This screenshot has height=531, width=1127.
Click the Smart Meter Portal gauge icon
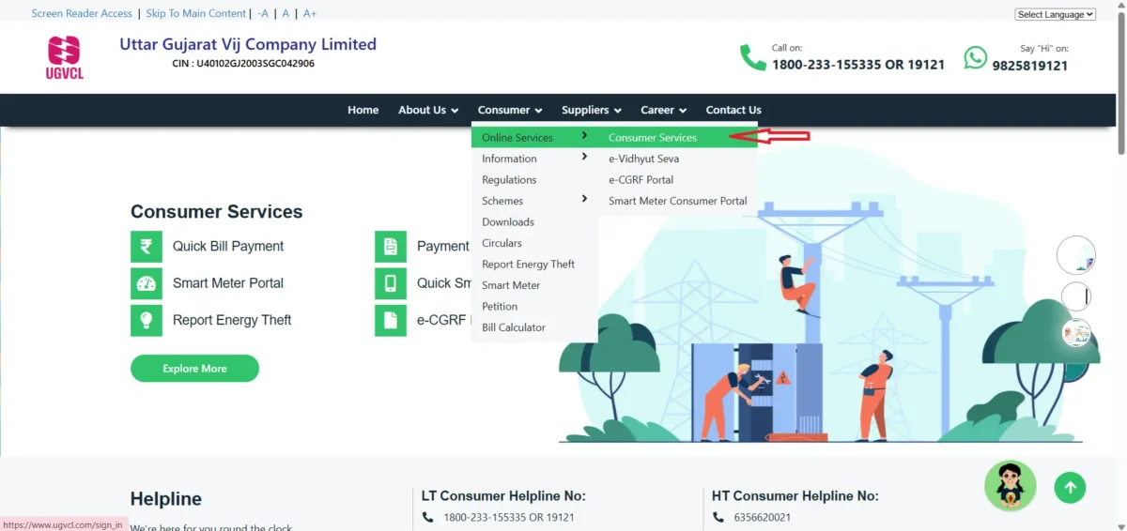[x=147, y=283]
